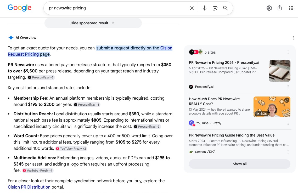Click the 'Seesaaブログ' source name text
Screen dimensions: 298x193
click(205, 152)
